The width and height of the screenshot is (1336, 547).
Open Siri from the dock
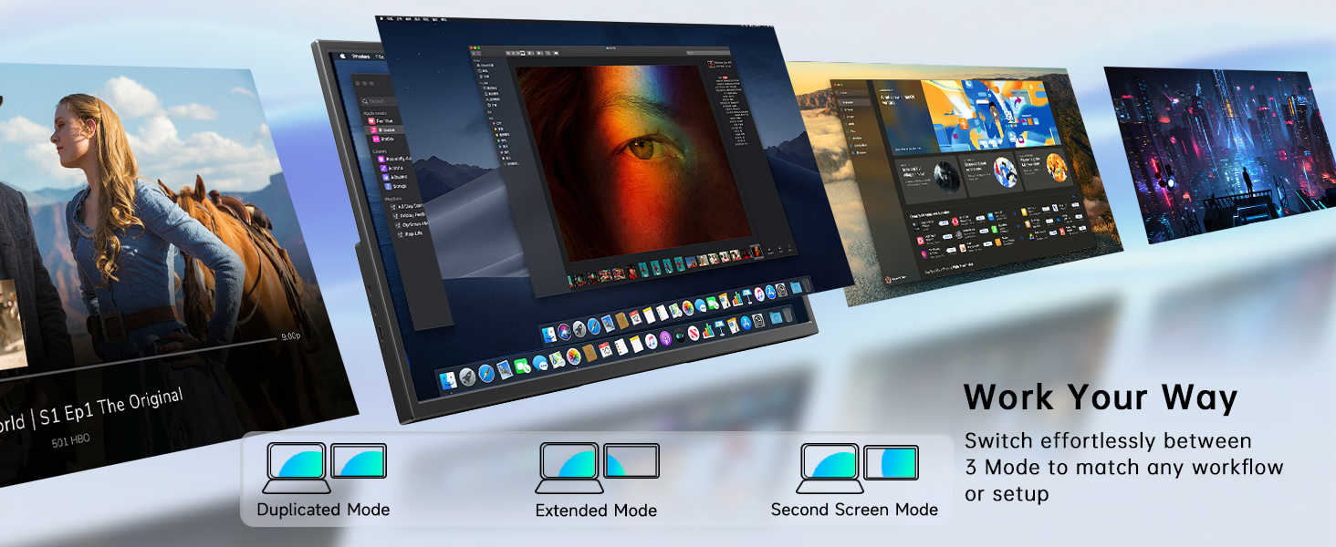point(564,332)
